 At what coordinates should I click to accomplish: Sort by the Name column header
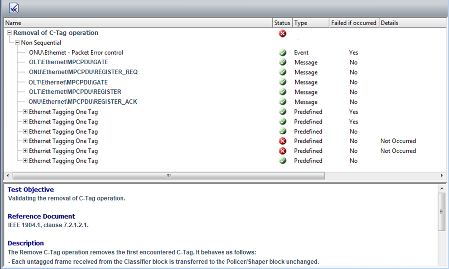(x=137, y=23)
